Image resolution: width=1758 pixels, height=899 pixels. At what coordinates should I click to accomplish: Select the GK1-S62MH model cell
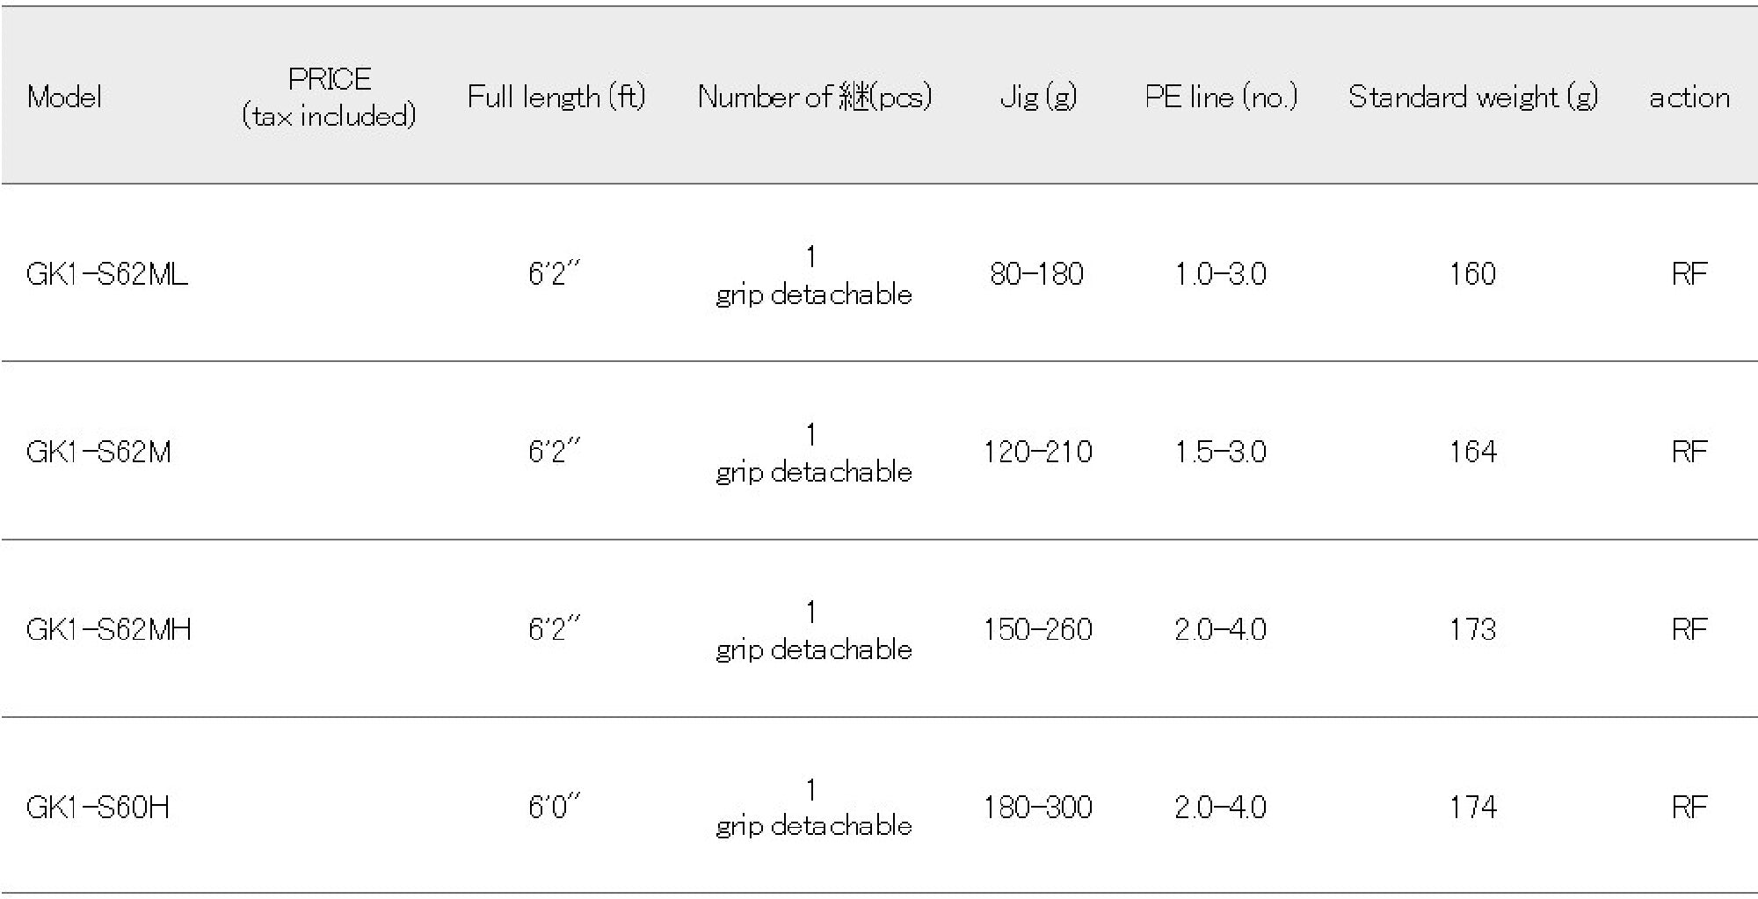(x=108, y=629)
